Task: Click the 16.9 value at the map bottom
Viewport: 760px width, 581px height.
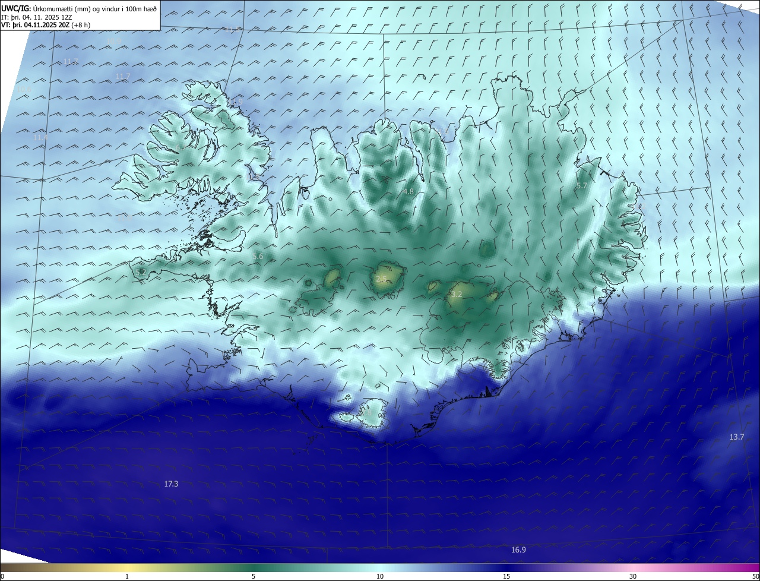Action: (518, 550)
